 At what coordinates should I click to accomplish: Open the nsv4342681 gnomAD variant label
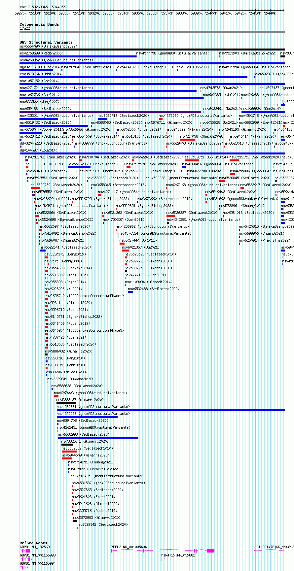(203, 219)
